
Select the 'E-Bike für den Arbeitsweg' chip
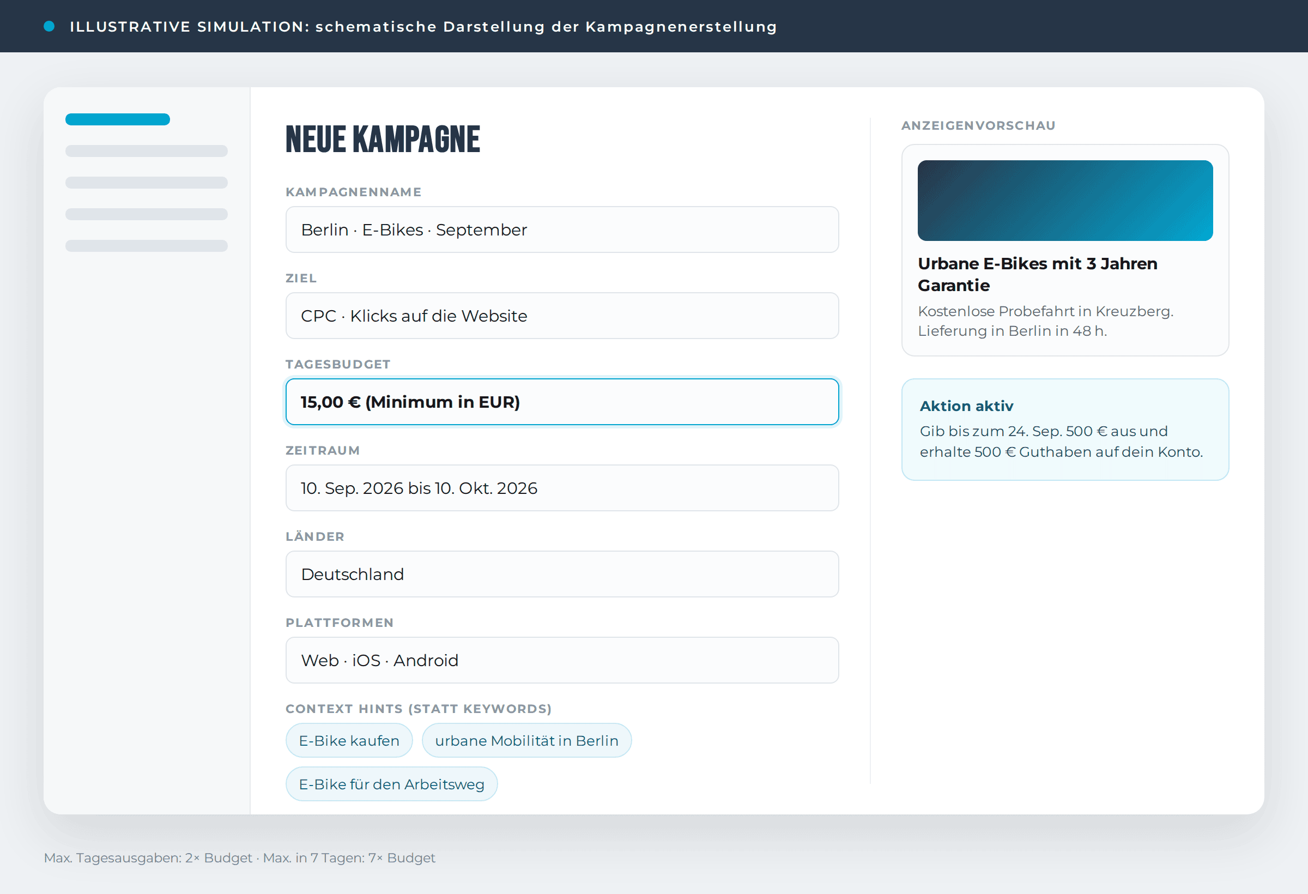coord(391,784)
